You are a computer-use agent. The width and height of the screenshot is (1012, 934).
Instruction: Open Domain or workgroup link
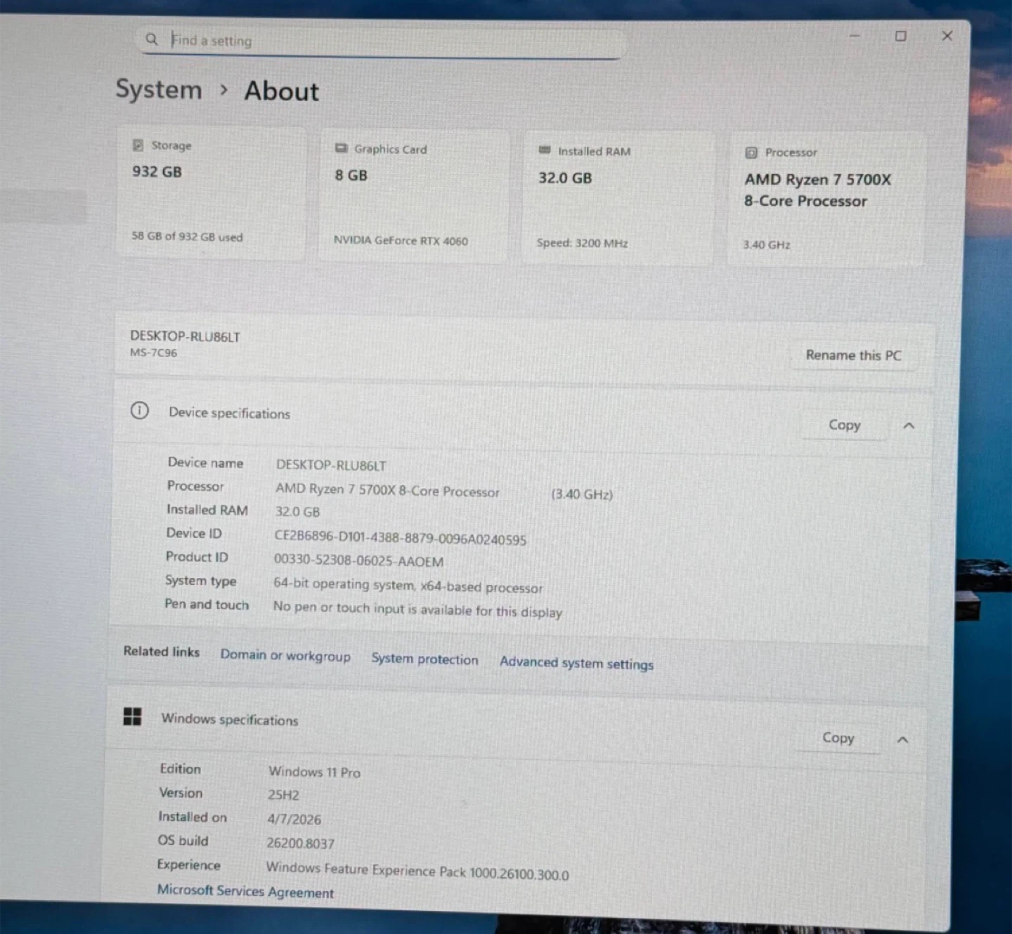(x=285, y=655)
